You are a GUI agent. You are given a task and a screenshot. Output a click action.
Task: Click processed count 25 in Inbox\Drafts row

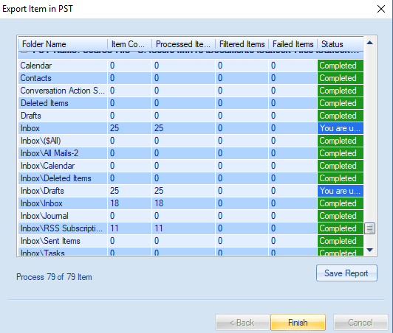pos(183,191)
